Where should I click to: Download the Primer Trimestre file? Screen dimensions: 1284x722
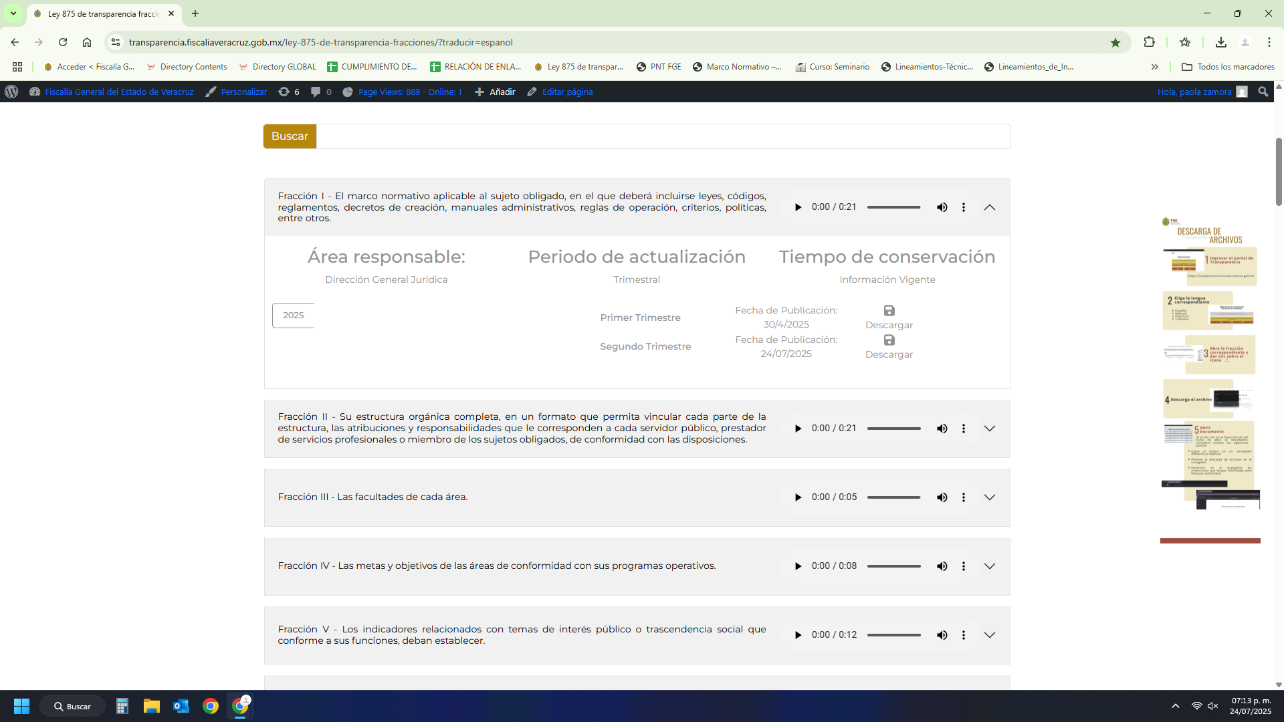(x=889, y=317)
